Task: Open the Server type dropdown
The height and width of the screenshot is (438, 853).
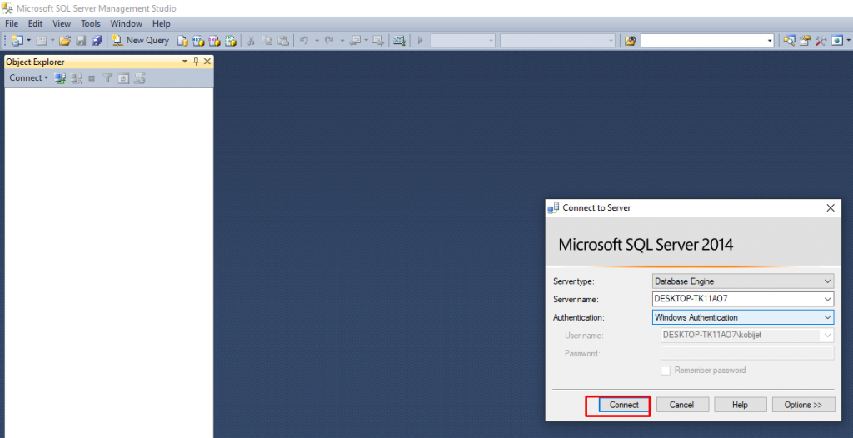Action: tap(827, 281)
